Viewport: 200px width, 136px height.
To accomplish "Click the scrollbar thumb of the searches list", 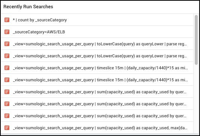I will 196,40.
